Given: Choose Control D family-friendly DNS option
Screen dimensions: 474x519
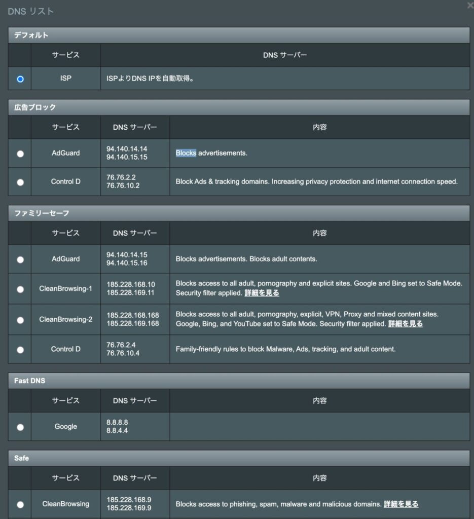Looking at the screenshot, I should pyautogui.click(x=20, y=350).
